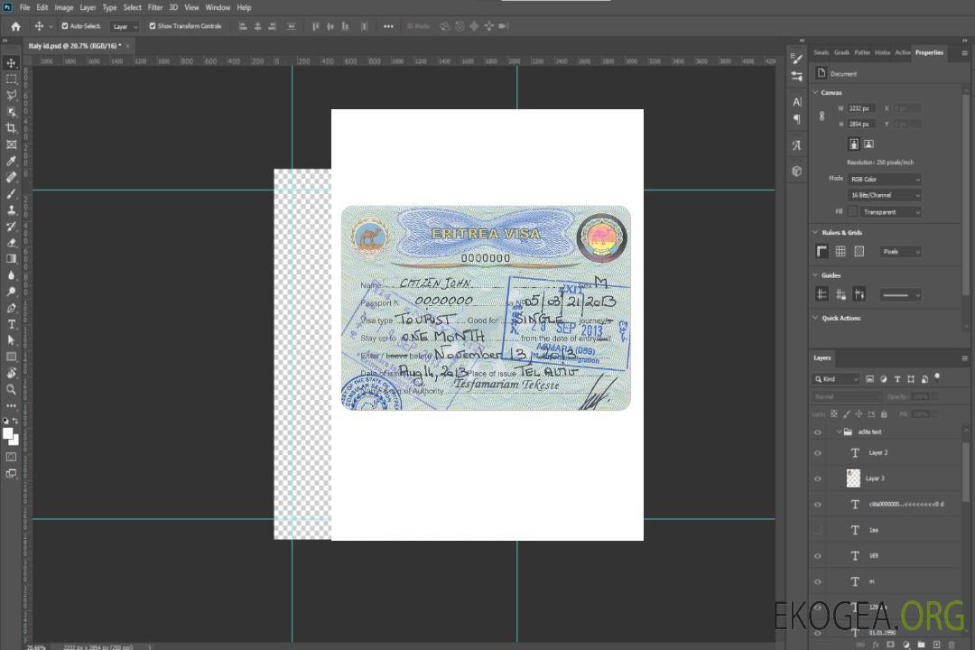Hide the '169' text layer eye
Image resolution: width=975 pixels, height=650 pixels.
point(818,556)
